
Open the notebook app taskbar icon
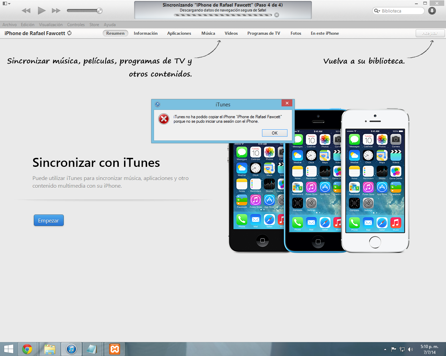click(x=92, y=349)
